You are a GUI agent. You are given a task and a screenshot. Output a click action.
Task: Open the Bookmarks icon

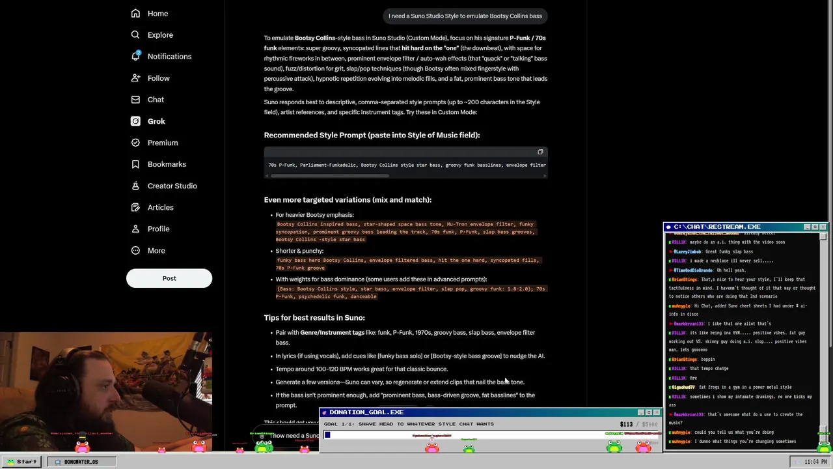point(135,163)
